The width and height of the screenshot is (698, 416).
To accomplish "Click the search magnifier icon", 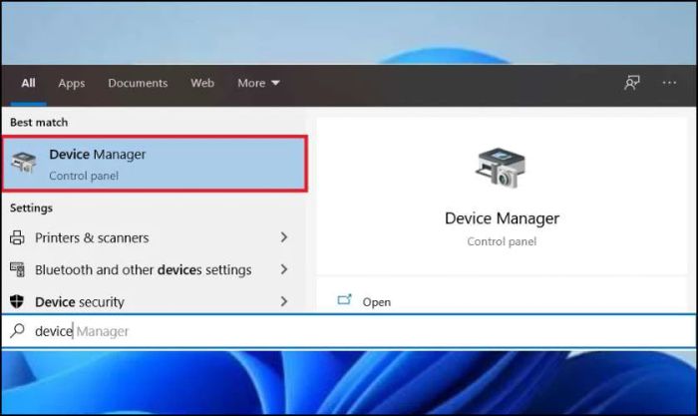I will click(17, 330).
